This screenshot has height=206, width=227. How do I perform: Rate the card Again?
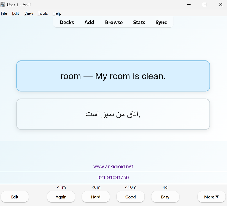(61, 197)
